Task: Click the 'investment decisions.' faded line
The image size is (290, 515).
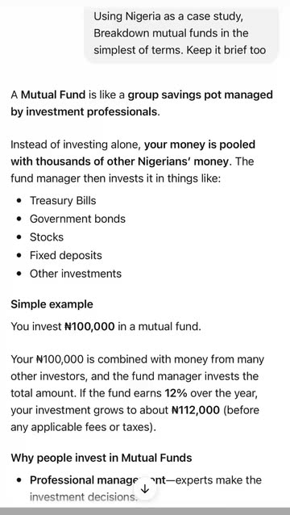Action: coord(83,497)
